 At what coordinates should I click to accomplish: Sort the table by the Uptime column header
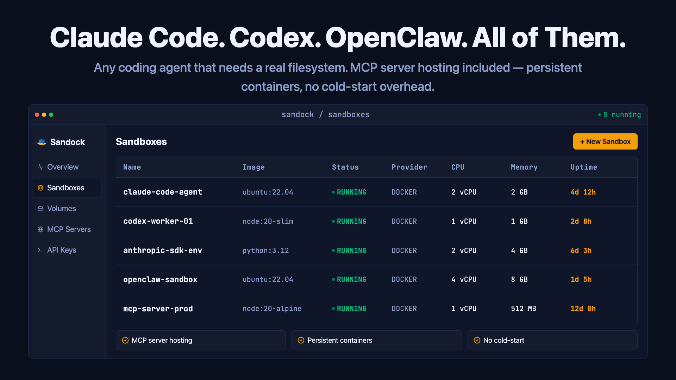click(583, 167)
